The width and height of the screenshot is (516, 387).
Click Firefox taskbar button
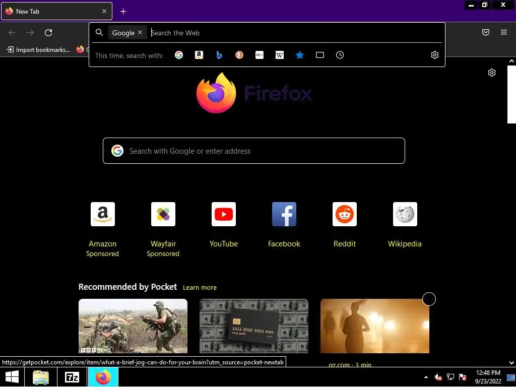(x=103, y=377)
